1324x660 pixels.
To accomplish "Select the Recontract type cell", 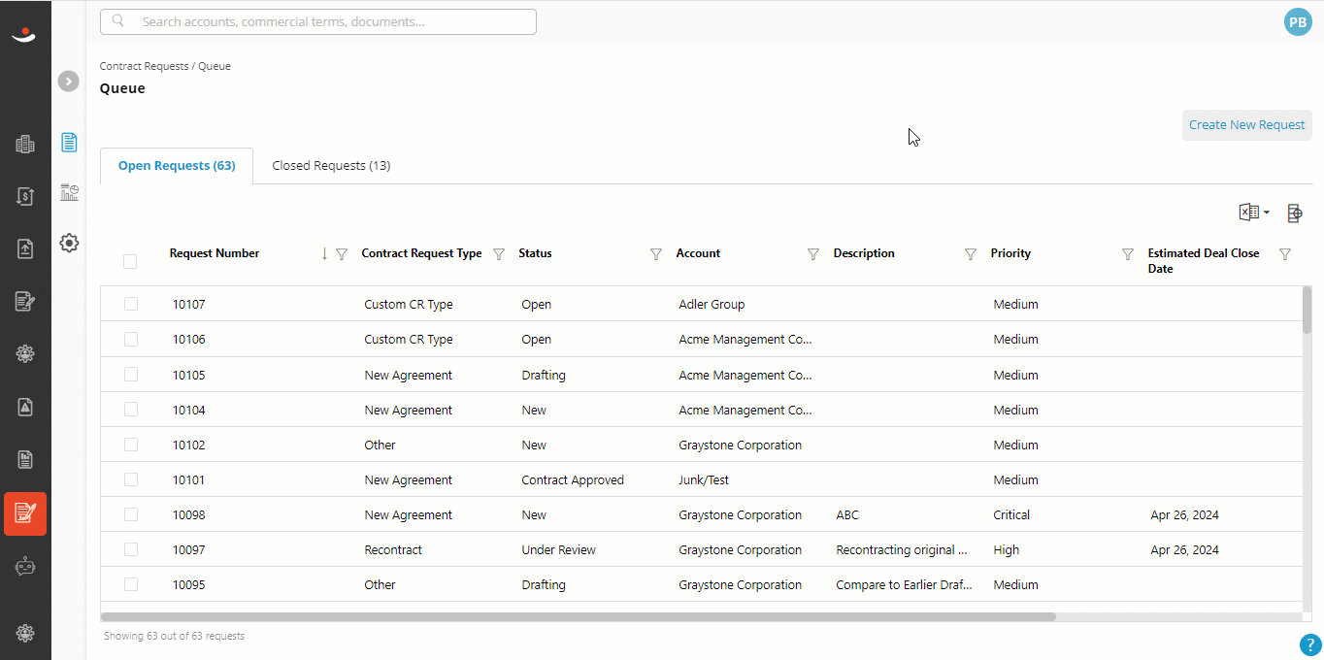I will [393, 549].
